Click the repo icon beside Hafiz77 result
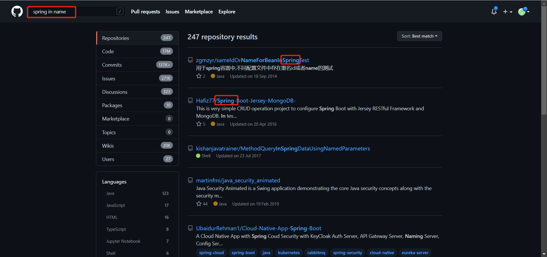 190,101
